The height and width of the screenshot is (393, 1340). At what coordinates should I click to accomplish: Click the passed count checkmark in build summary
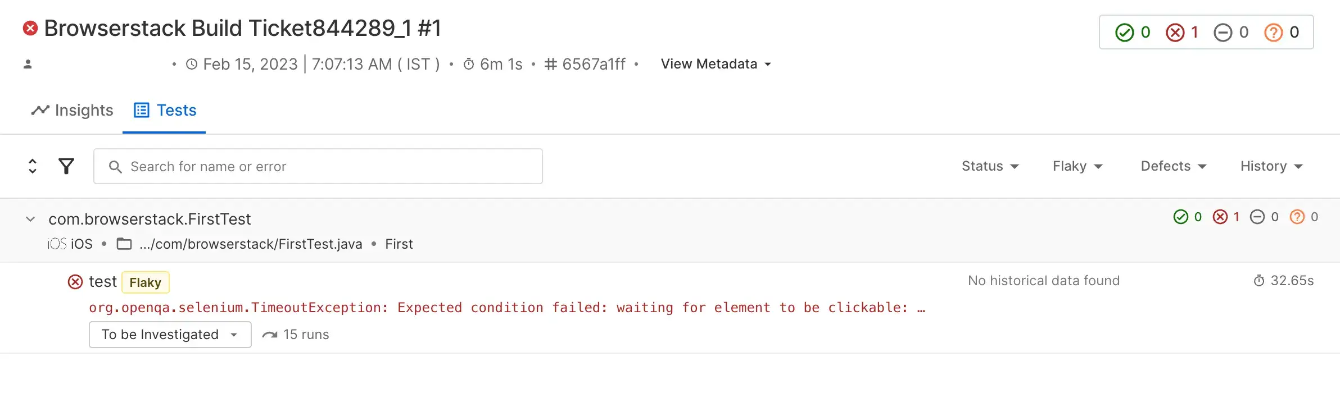point(1124,33)
